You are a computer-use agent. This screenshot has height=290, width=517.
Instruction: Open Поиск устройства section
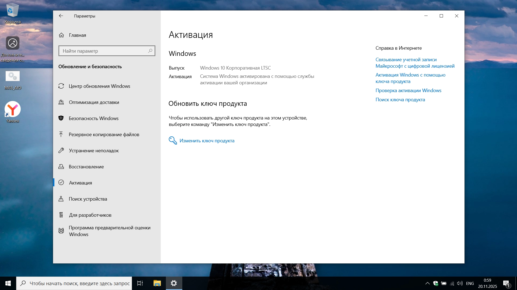tap(88, 199)
